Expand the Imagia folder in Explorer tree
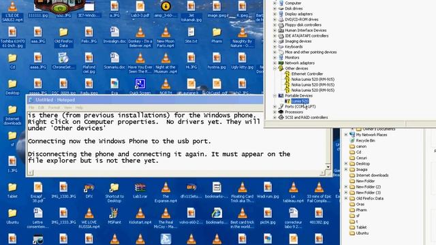This screenshot has height=245, width=436. [346, 169]
